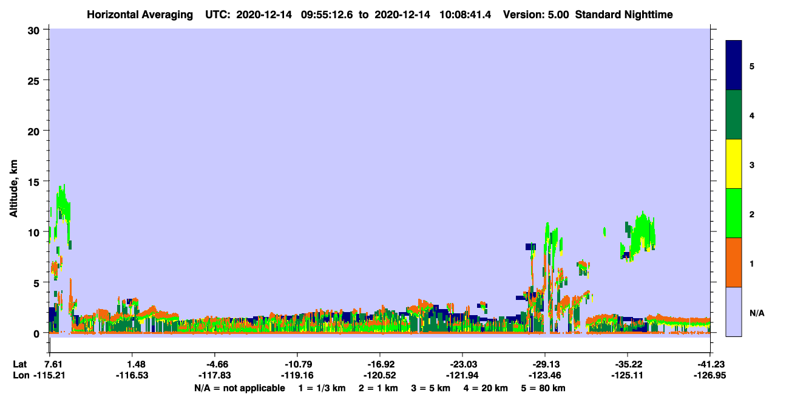Click colorbar label '1'
This screenshot has height=405, width=789.
752,264
